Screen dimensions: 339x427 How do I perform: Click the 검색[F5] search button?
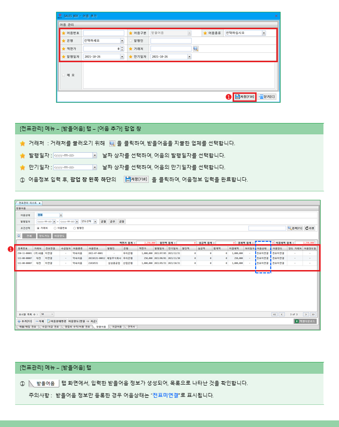tap(295, 228)
